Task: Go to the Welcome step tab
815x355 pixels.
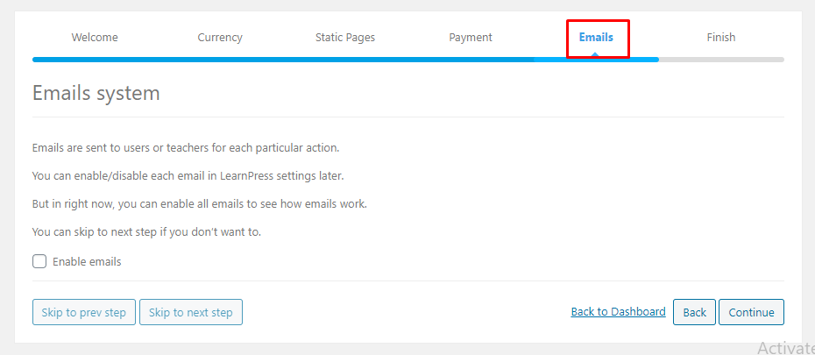Action: click(x=95, y=38)
